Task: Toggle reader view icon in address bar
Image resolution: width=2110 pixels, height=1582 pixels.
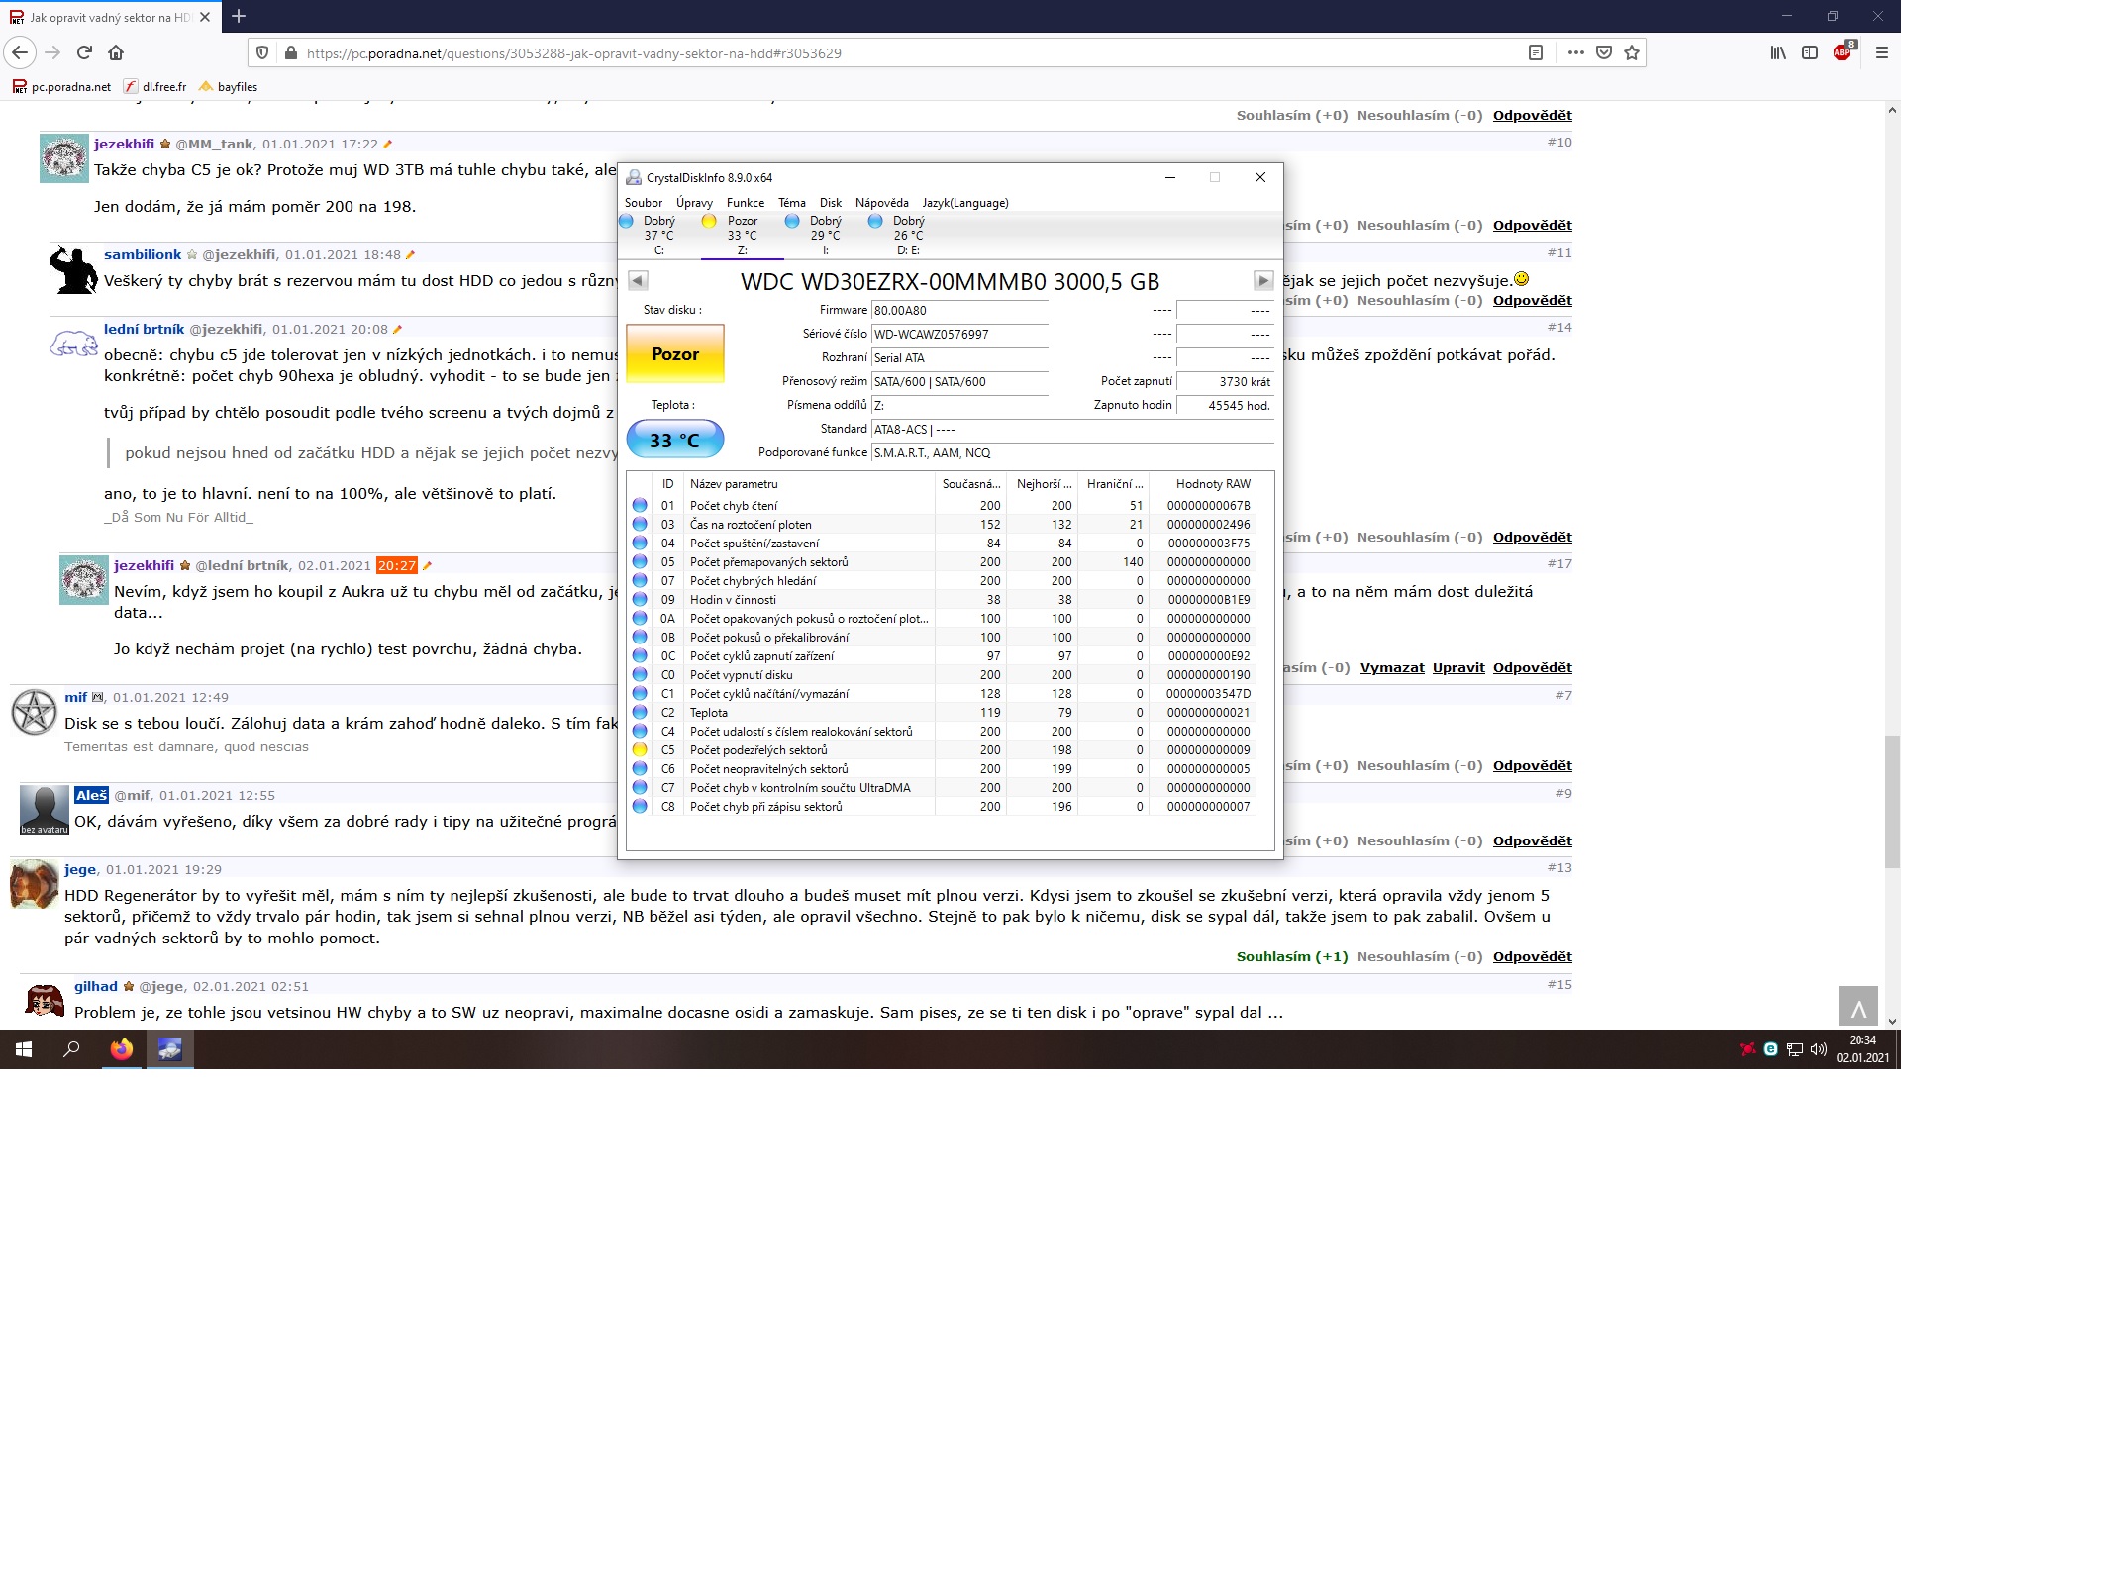Action: (1536, 52)
